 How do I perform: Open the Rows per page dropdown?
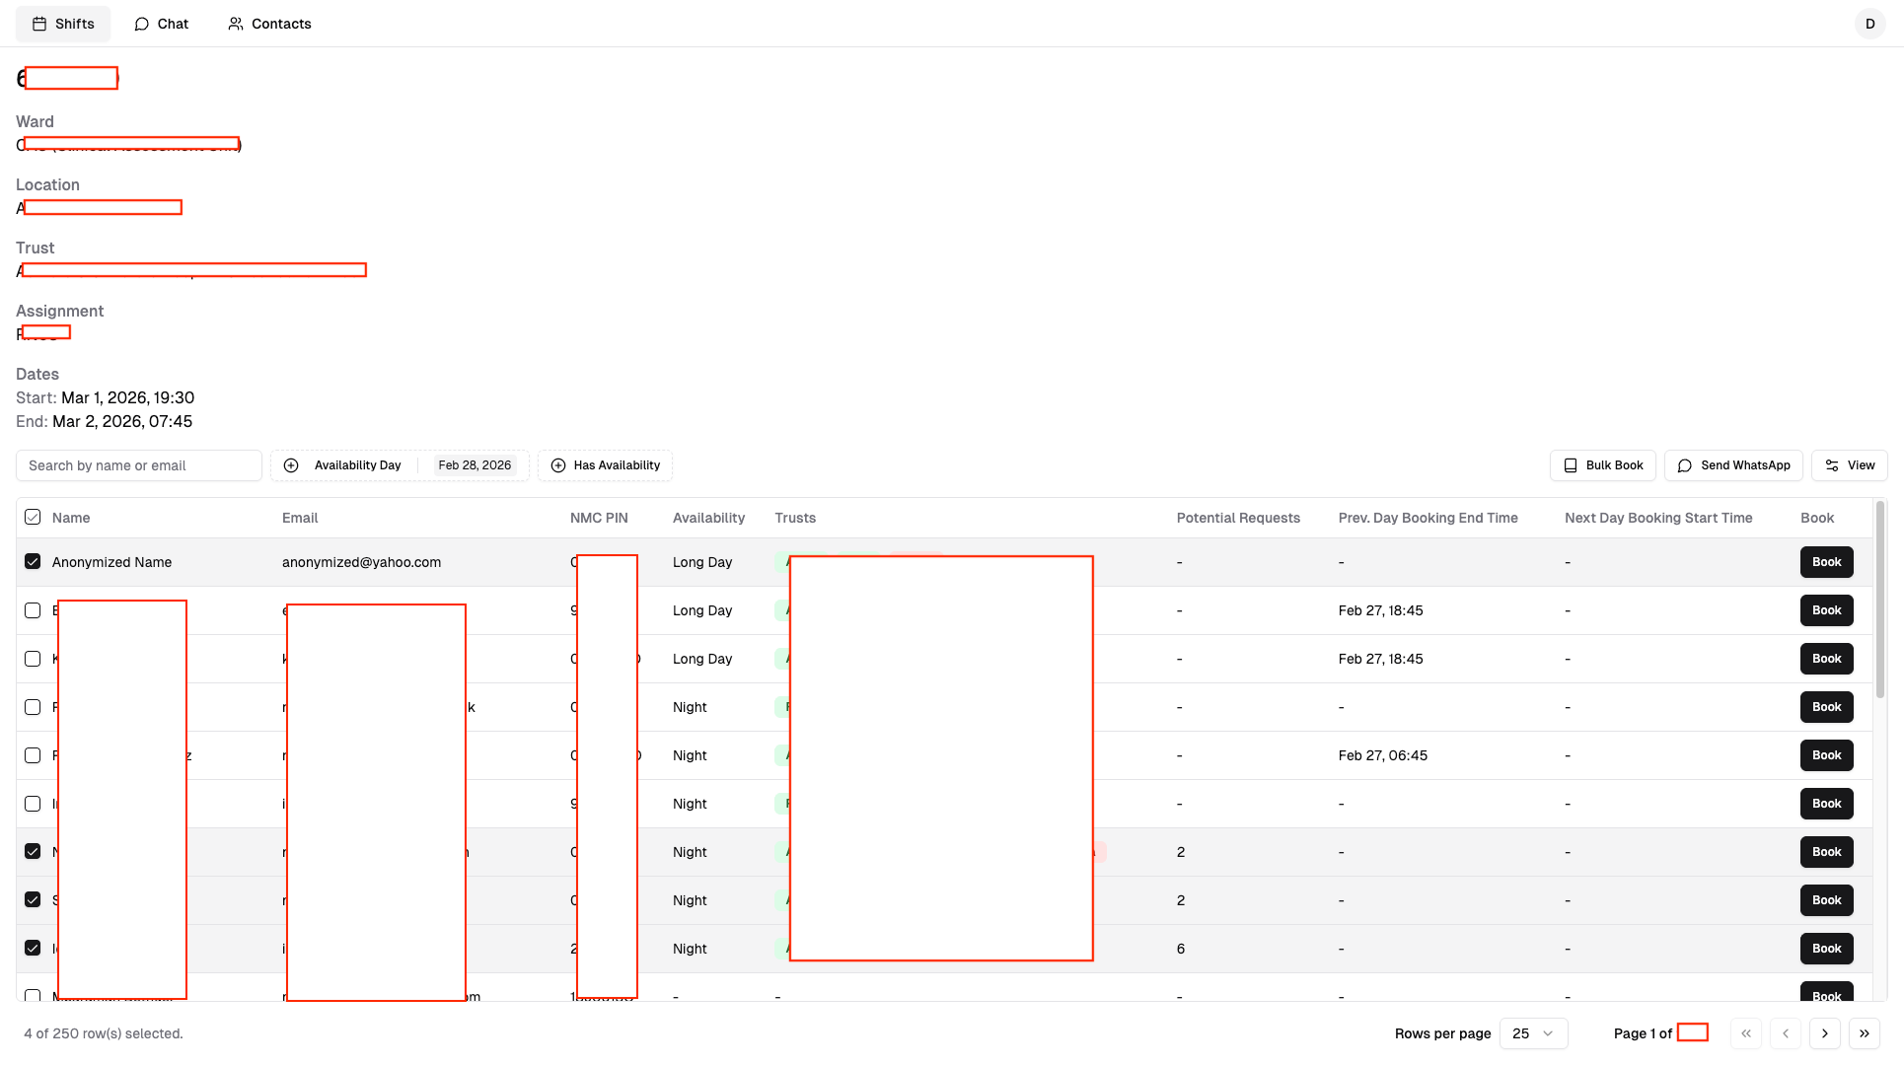point(1533,1033)
